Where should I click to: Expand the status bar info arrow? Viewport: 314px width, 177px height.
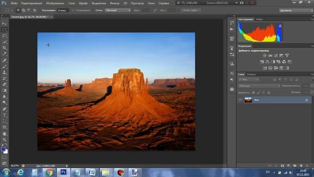click(67, 166)
